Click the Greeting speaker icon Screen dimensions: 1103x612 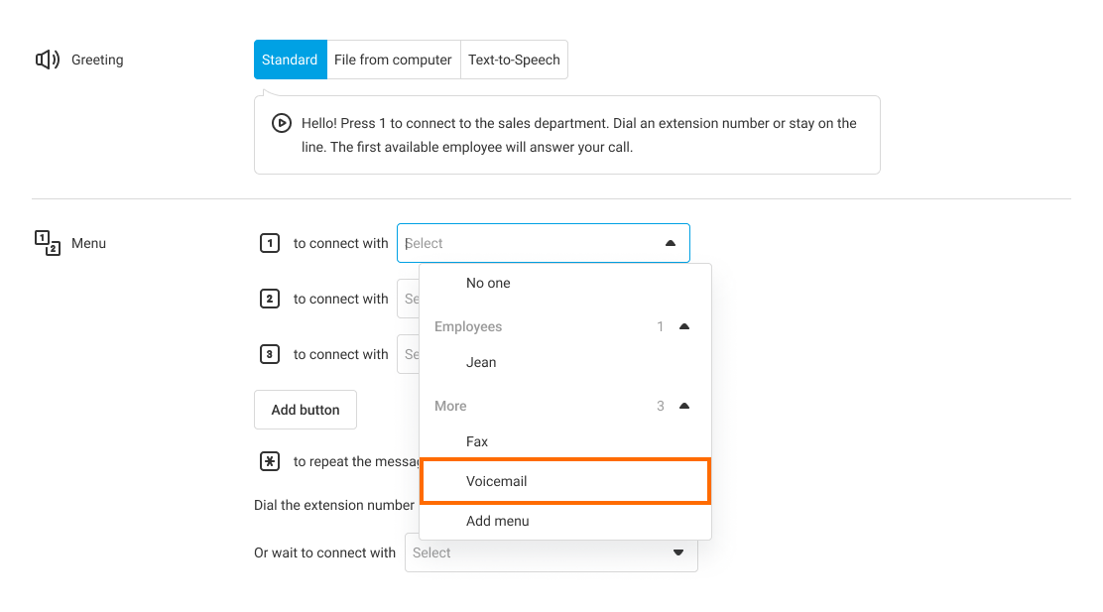[48, 60]
